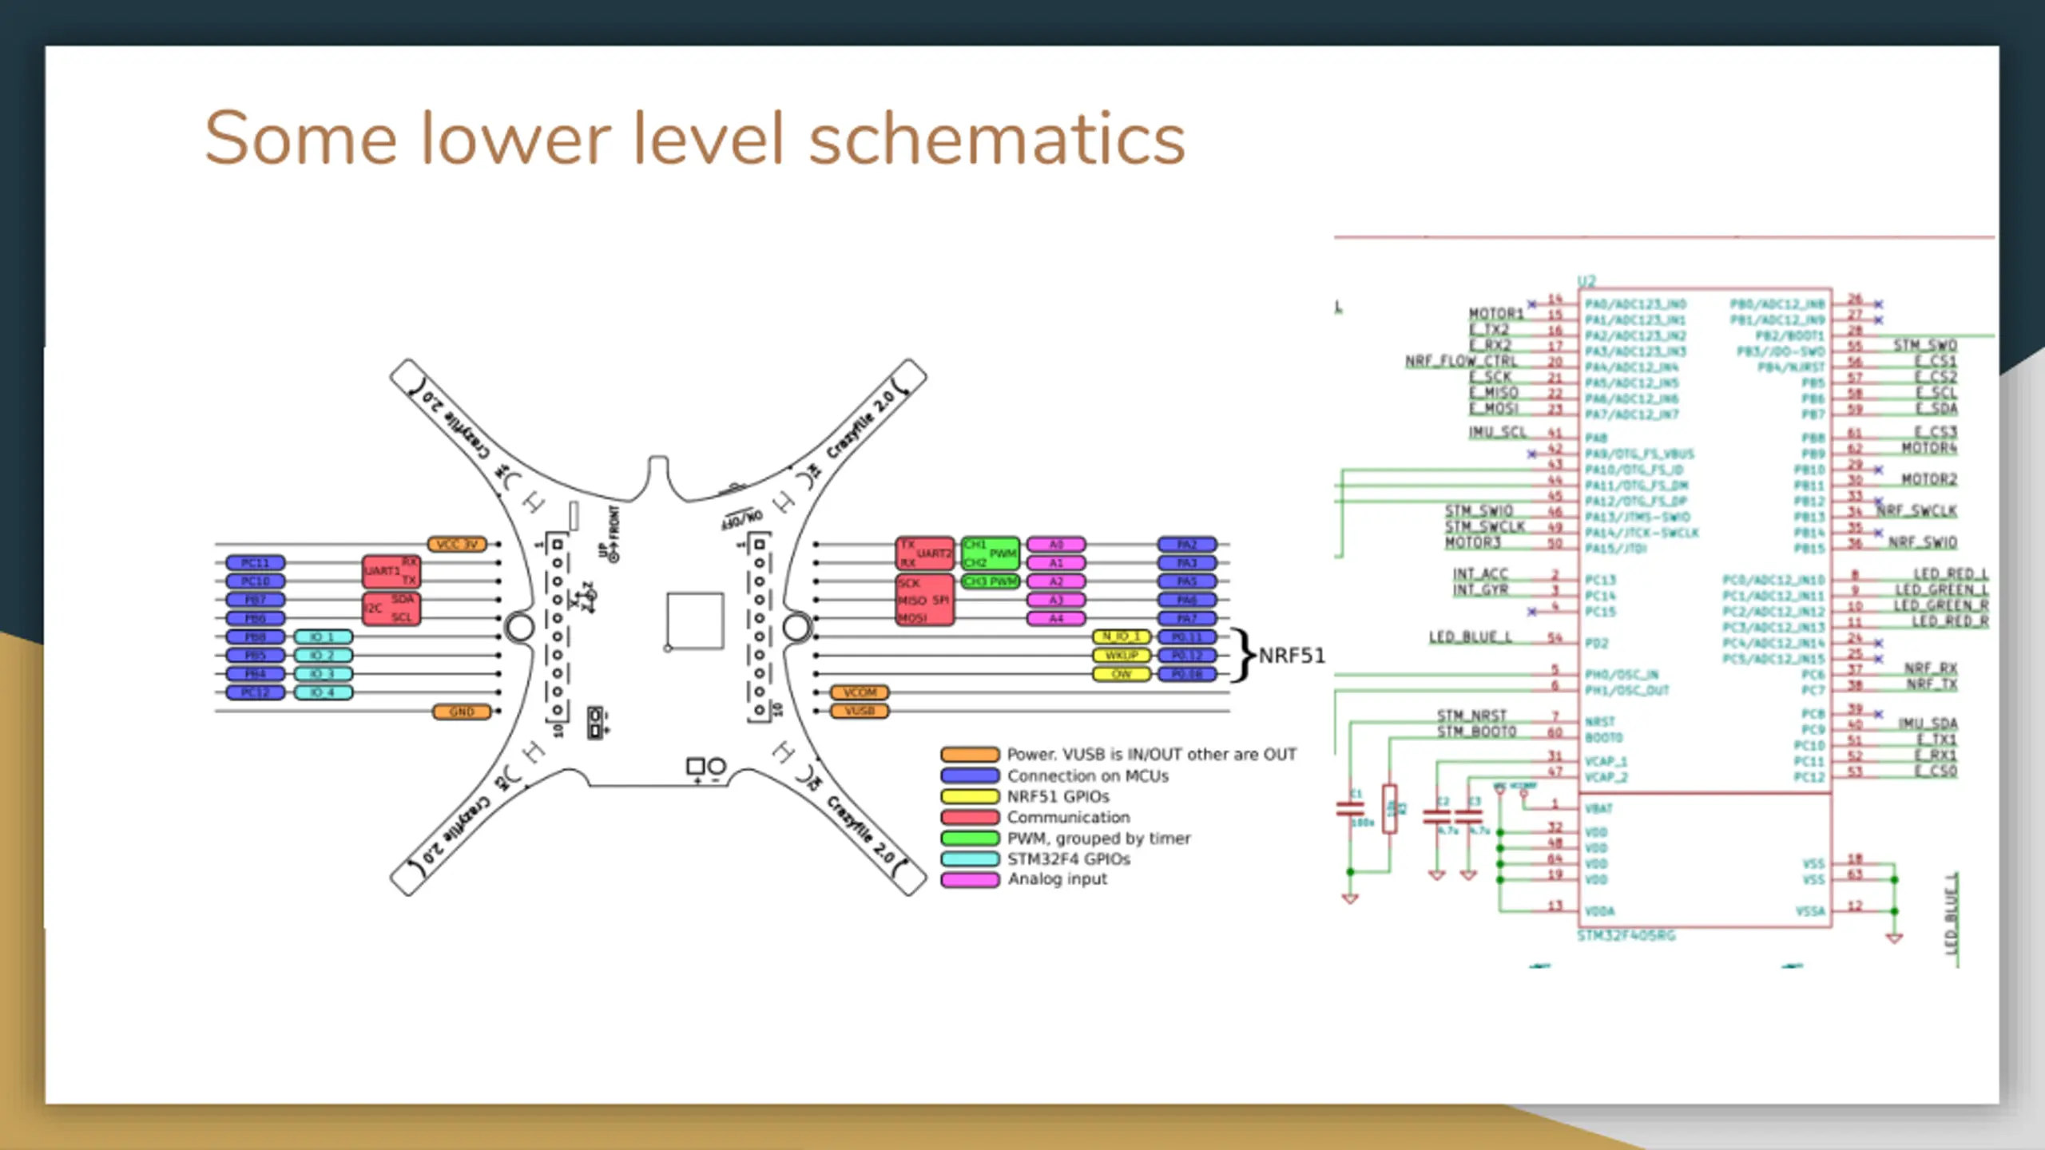Click the IMU_SDA net label
The width and height of the screenshot is (2045, 1150).
click(x=1928, y=724)
